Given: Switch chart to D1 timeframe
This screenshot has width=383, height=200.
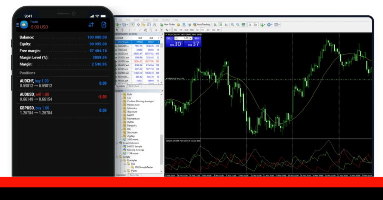Looking at the screenshot, I should pyautogui.click(x=208, y=30).
